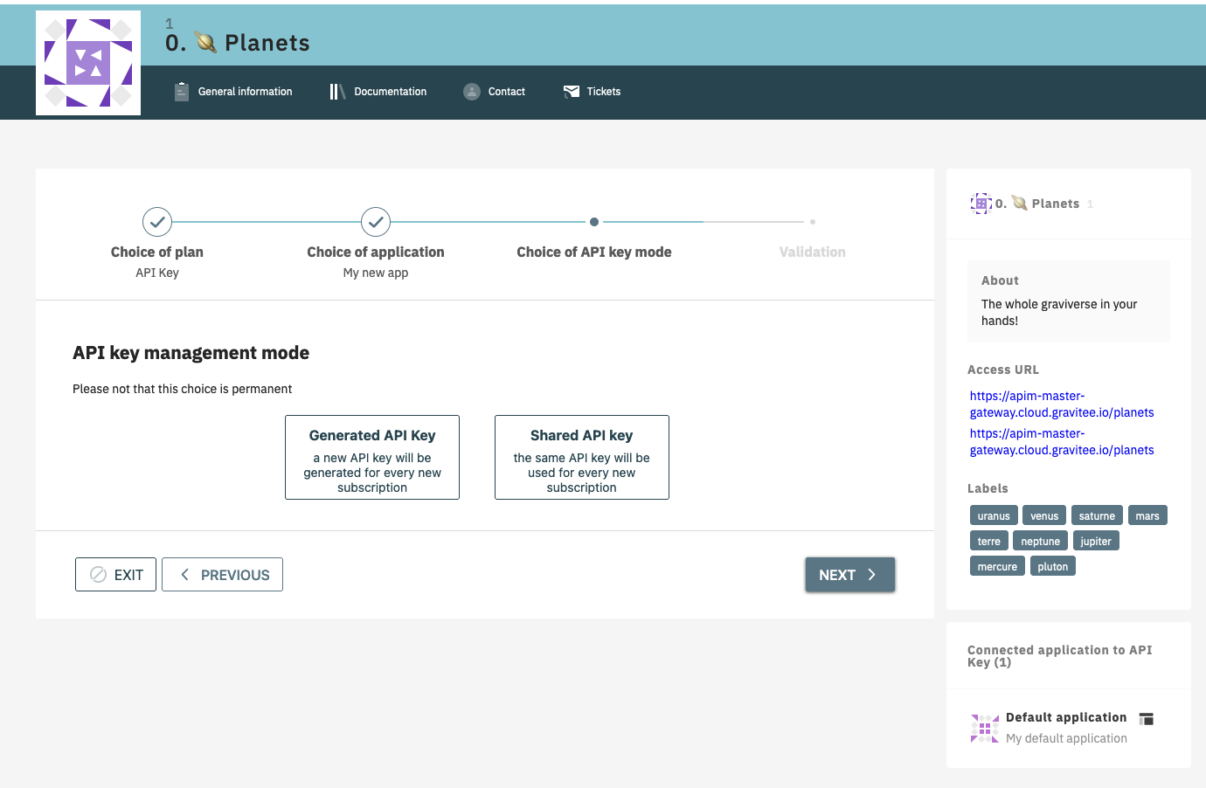Image resolution: width=1206 pixels, height=788 pixels.
Task: Click the NEXT button
Action: tap(849, 574)
